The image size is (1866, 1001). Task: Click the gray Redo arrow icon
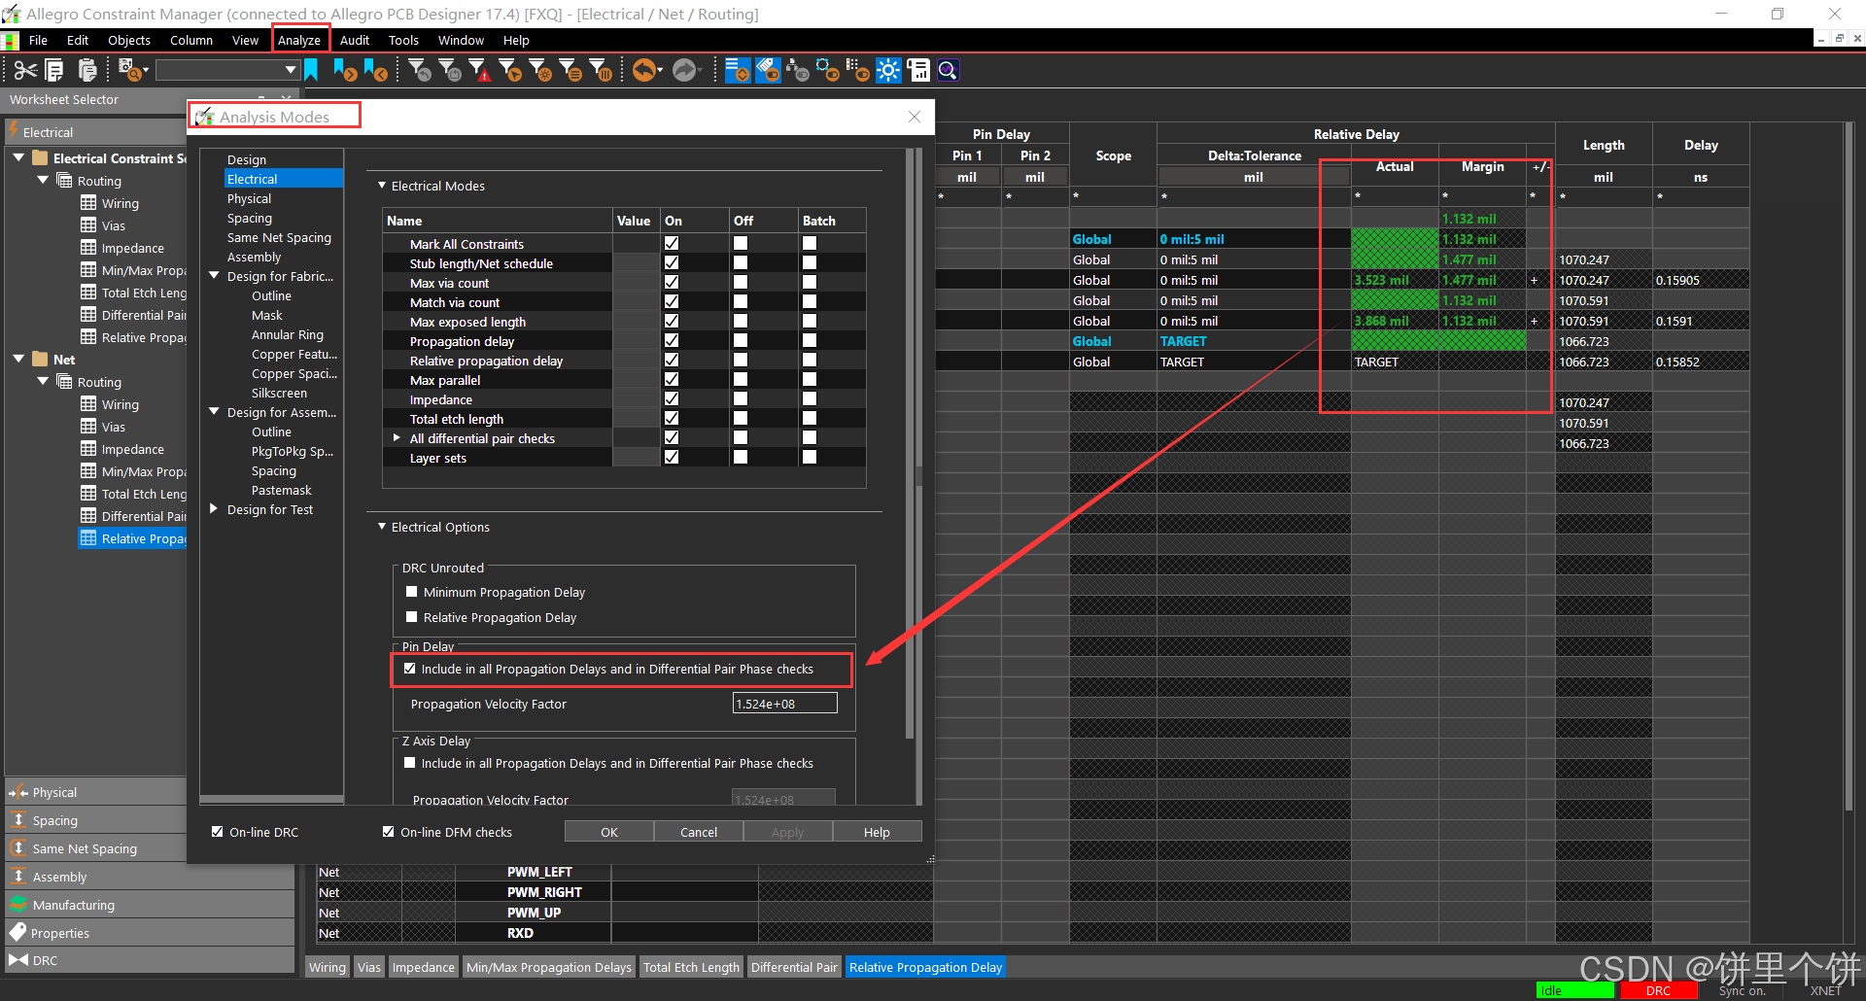coord(685,70)
